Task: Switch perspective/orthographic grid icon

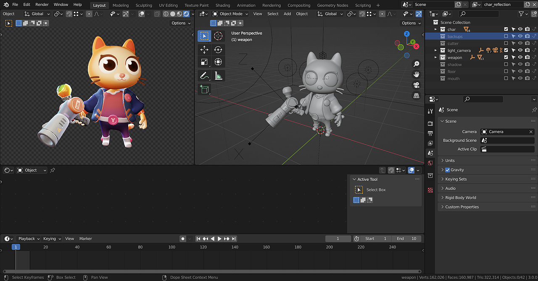Action: pos(417,96)
